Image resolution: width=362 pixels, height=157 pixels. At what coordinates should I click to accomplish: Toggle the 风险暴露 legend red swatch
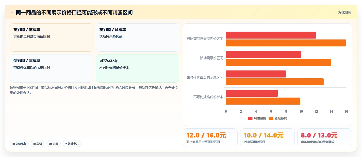coord(250,119)
